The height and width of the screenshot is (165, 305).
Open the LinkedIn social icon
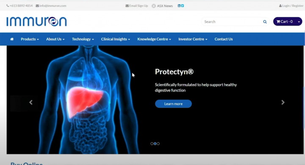click(x=179, y=6)
